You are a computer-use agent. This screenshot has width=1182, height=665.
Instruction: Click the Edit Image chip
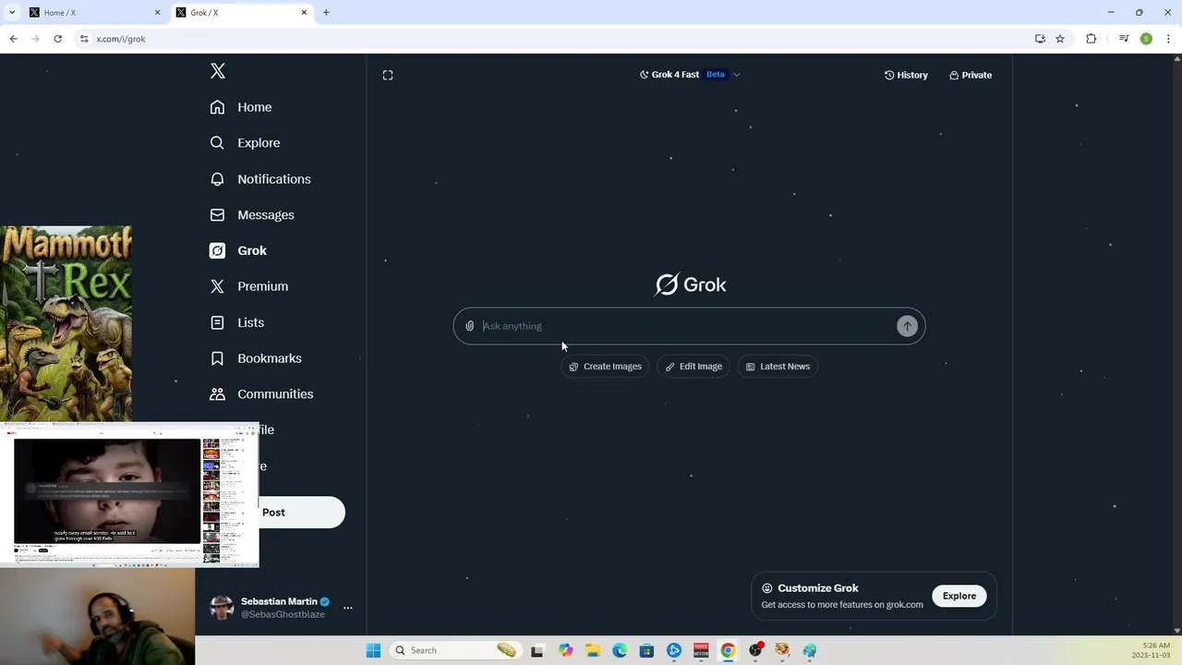pyautogui.click(x=694, y=367)
